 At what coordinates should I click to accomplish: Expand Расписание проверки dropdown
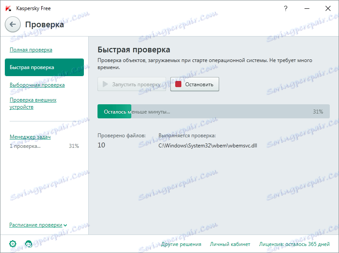(x=38, y=225)
